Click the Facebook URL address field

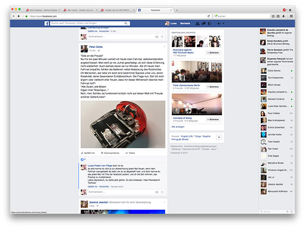tap(117, 16)
